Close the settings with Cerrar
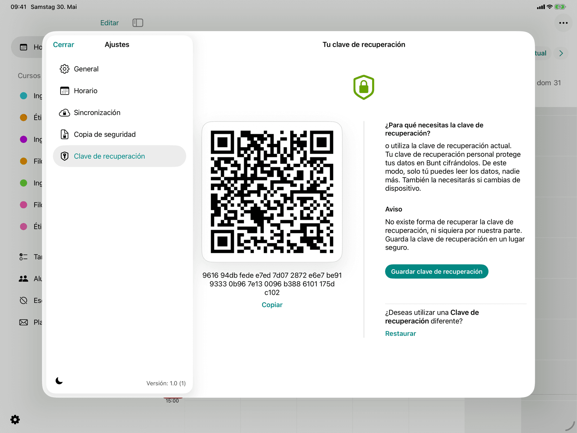 [63, 45]
